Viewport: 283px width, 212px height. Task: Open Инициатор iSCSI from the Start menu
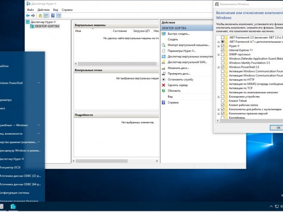[10, 167]
